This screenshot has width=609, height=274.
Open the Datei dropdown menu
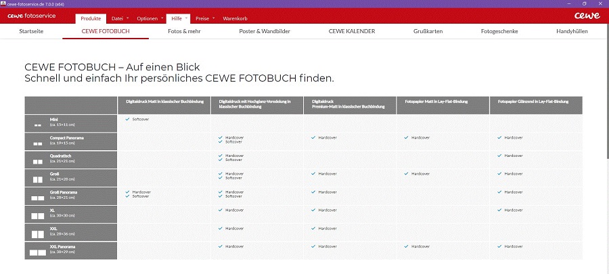click(119, 18)
